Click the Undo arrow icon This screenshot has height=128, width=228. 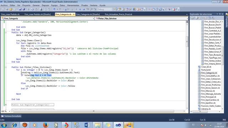(x=54, y=9)
